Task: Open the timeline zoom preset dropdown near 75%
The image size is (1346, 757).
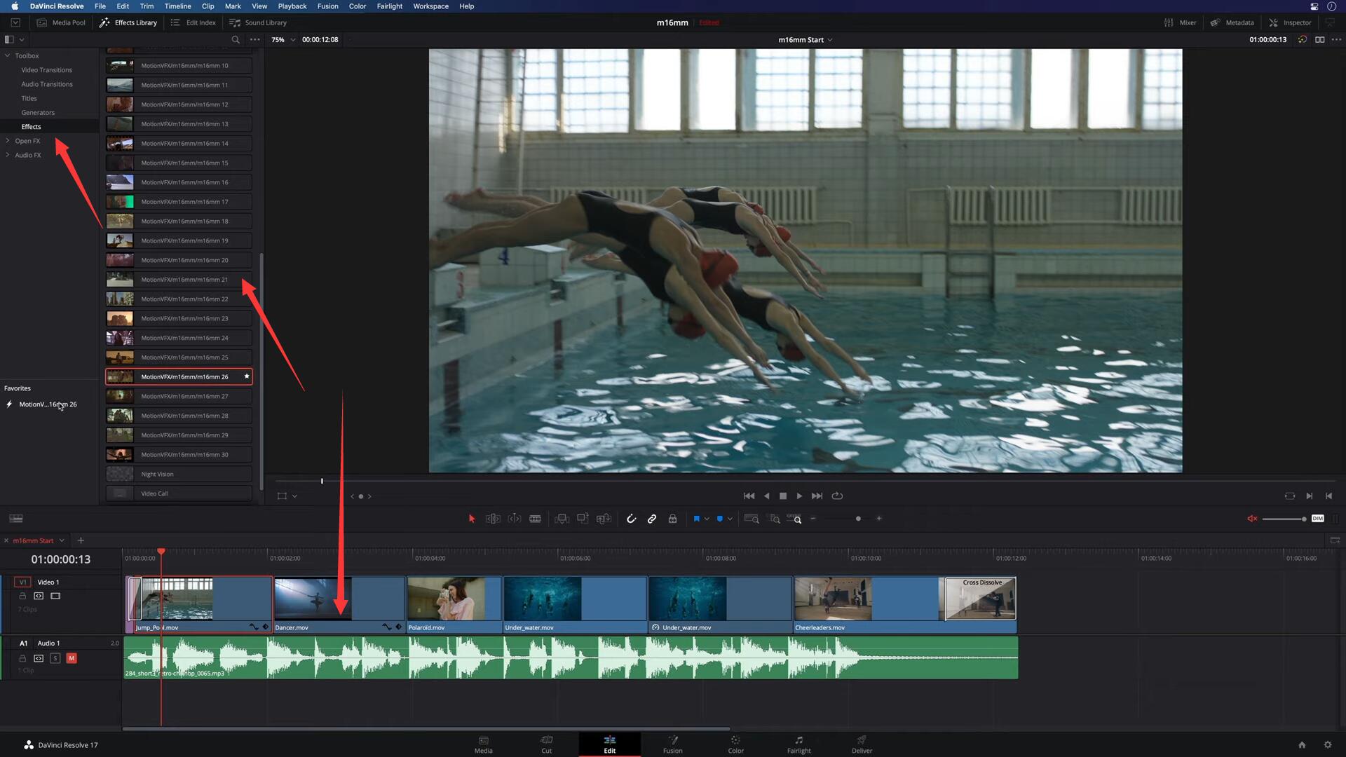Action: click(294, 40)
